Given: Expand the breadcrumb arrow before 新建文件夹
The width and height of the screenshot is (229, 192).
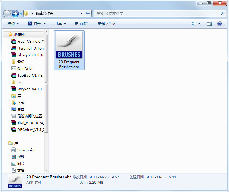Looking at the screenshot, I should tap(32, 14).
